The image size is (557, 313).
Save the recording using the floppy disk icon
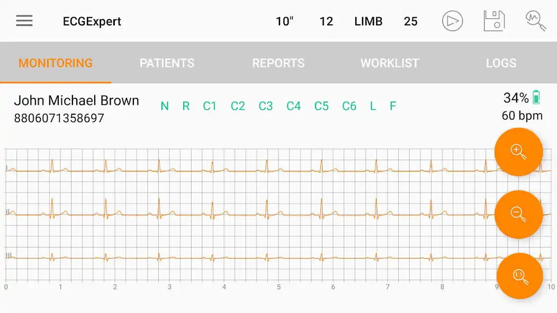click(494, 21)
